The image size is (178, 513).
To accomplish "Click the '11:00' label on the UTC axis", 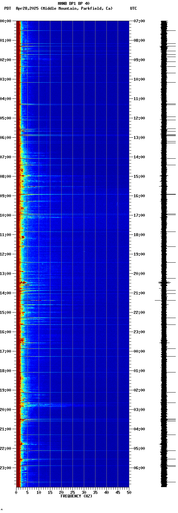I will click(x=139, y=99).
